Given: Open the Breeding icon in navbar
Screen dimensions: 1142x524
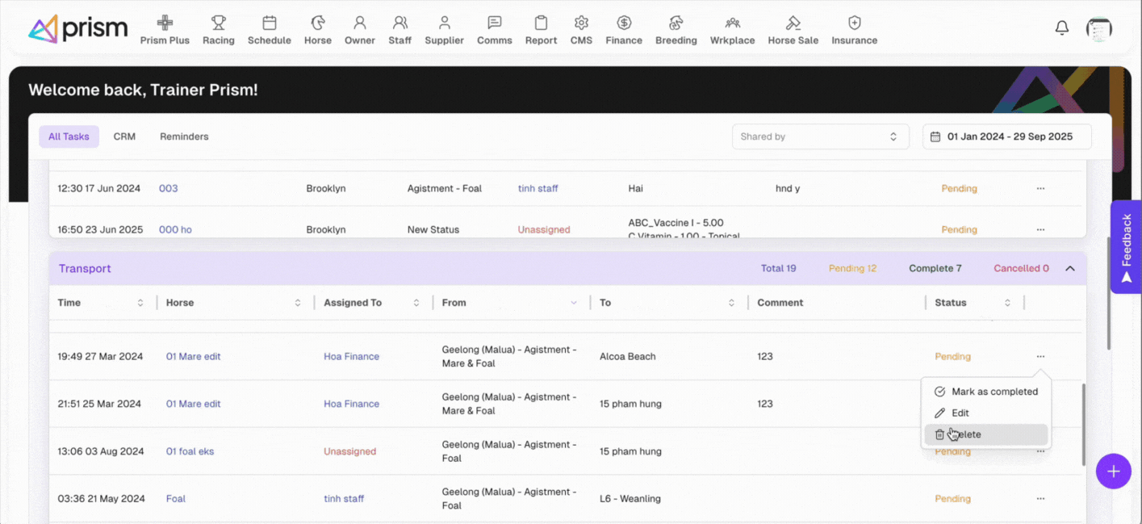Looking at the screenshot, I should coord(676,23).
